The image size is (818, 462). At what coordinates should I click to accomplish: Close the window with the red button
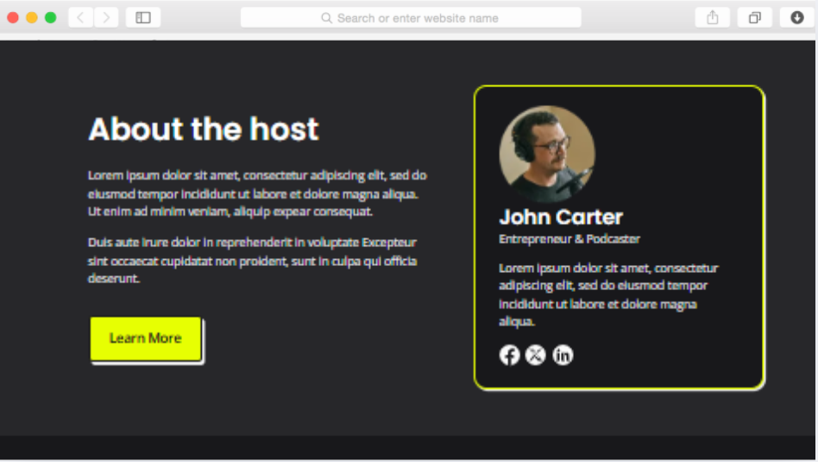coord(13,17)
